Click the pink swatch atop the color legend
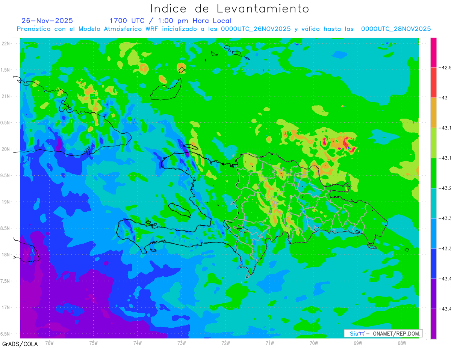 coord(433,53)
